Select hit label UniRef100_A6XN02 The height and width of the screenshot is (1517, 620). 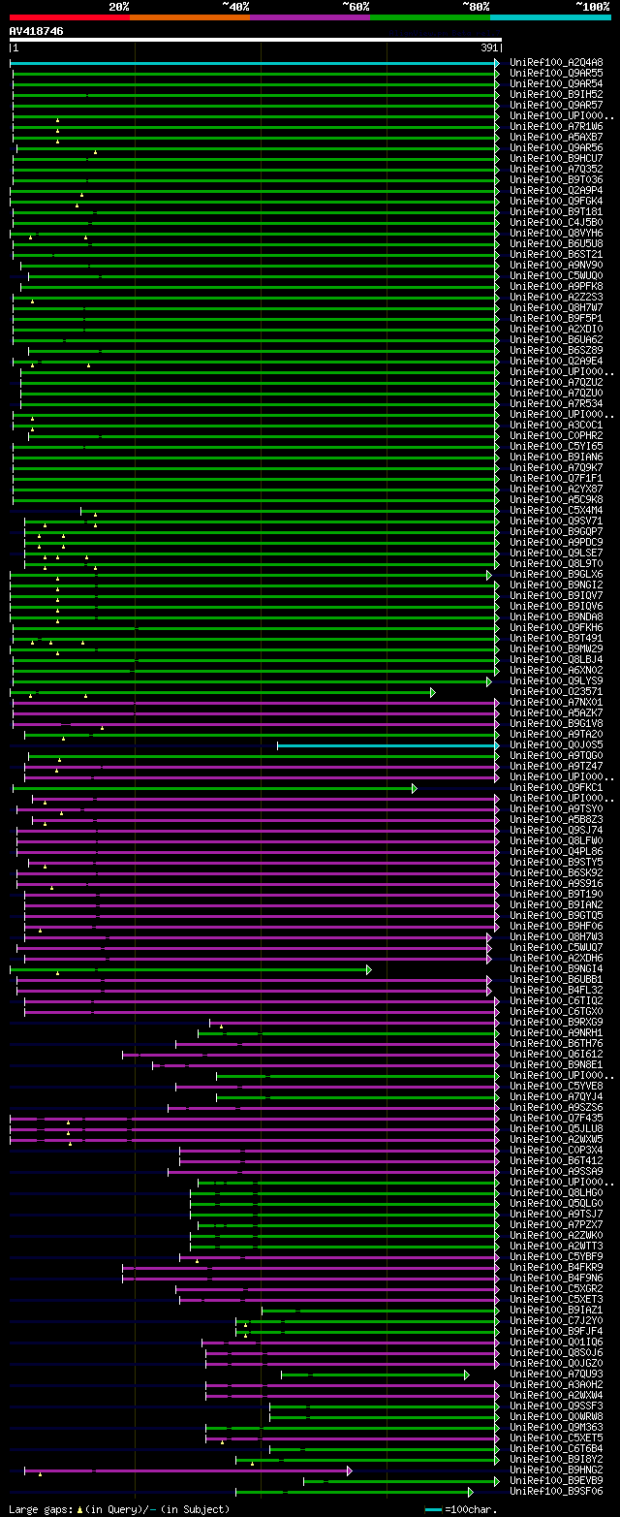556,671
